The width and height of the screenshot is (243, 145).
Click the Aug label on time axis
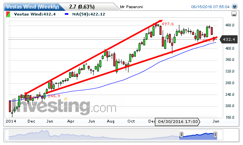tap(111, 121)
